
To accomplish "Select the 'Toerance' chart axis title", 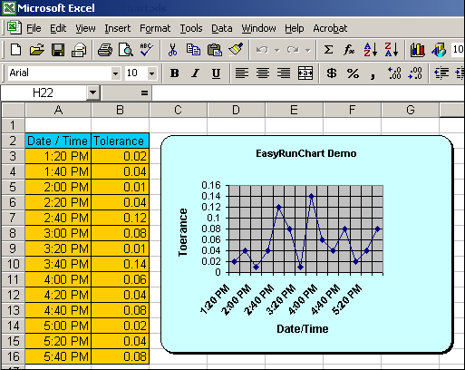I will pyautogui.click(x=182, y=232).
